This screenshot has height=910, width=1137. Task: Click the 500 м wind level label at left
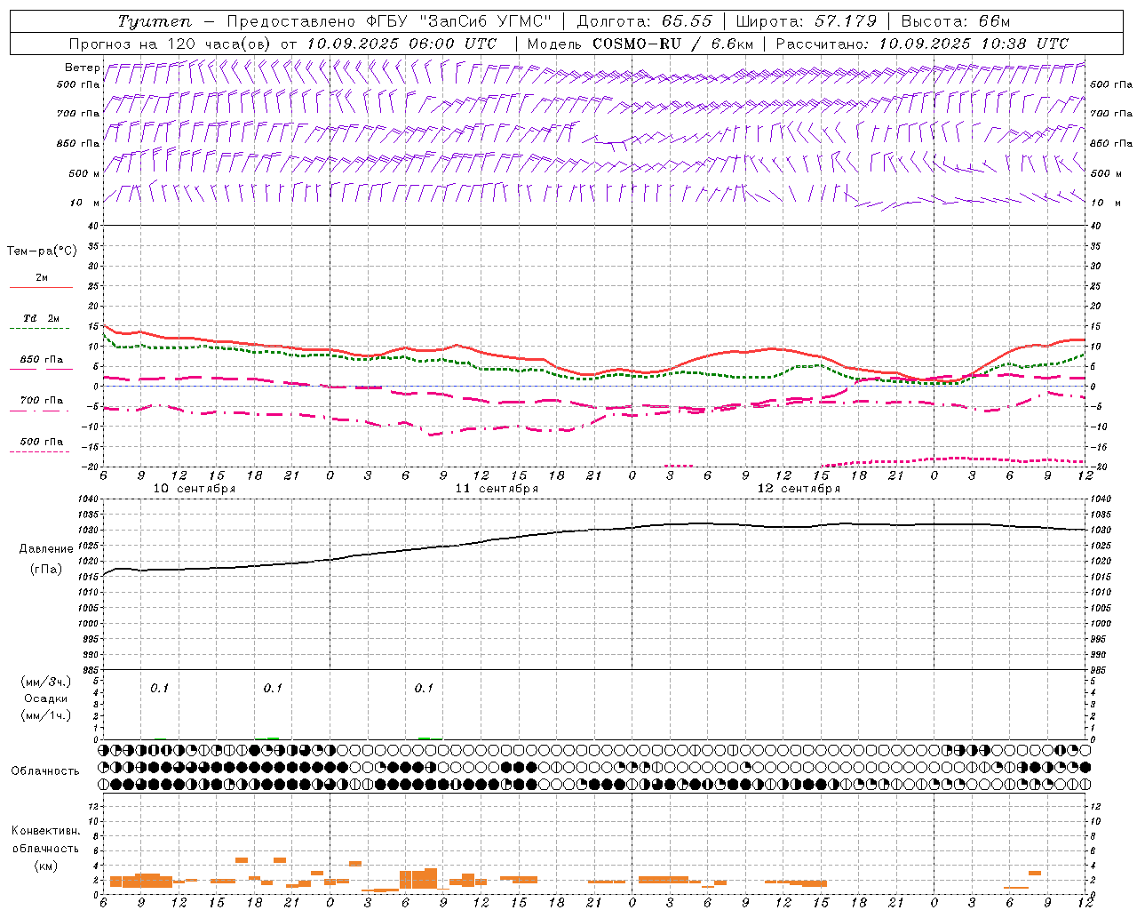coord(83,174)
